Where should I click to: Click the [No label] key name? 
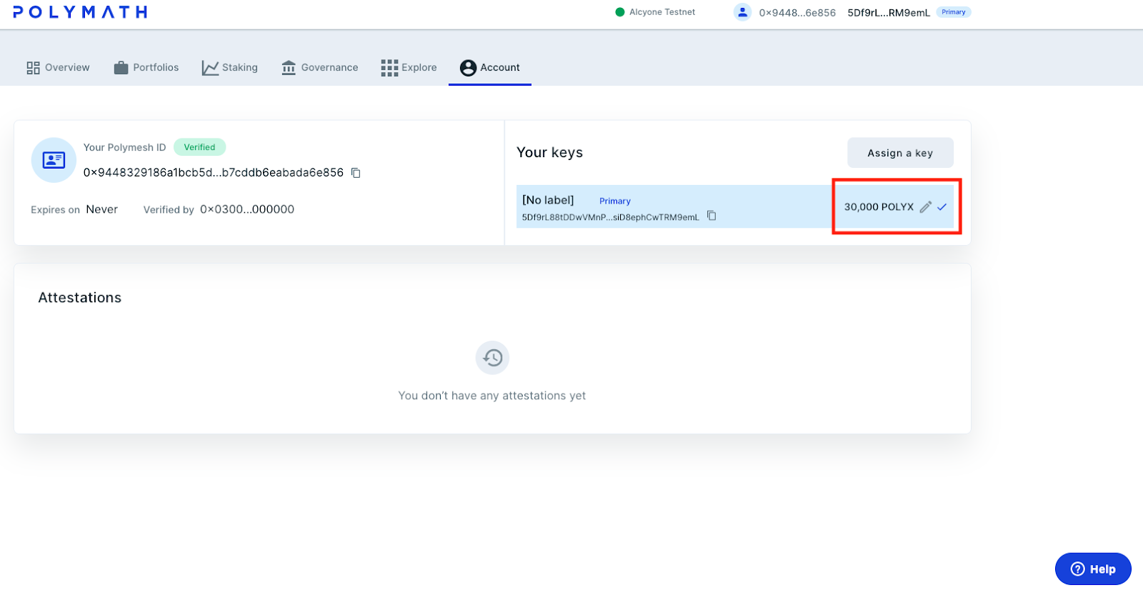(x=548, y=200)
